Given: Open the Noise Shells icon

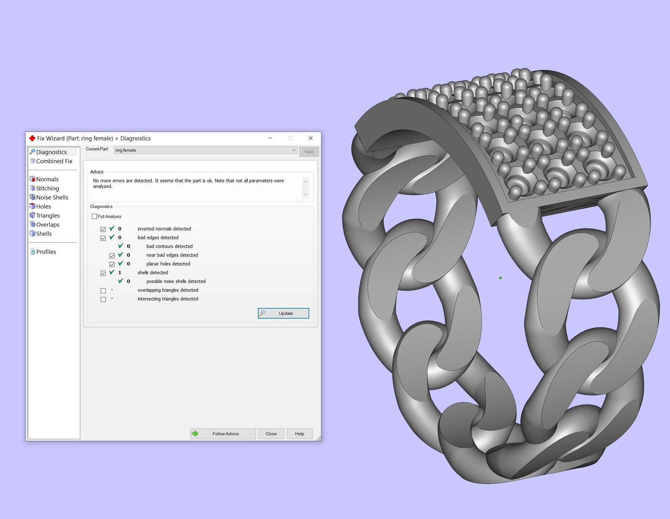Looking at the screenshot, I should point(32,197).
